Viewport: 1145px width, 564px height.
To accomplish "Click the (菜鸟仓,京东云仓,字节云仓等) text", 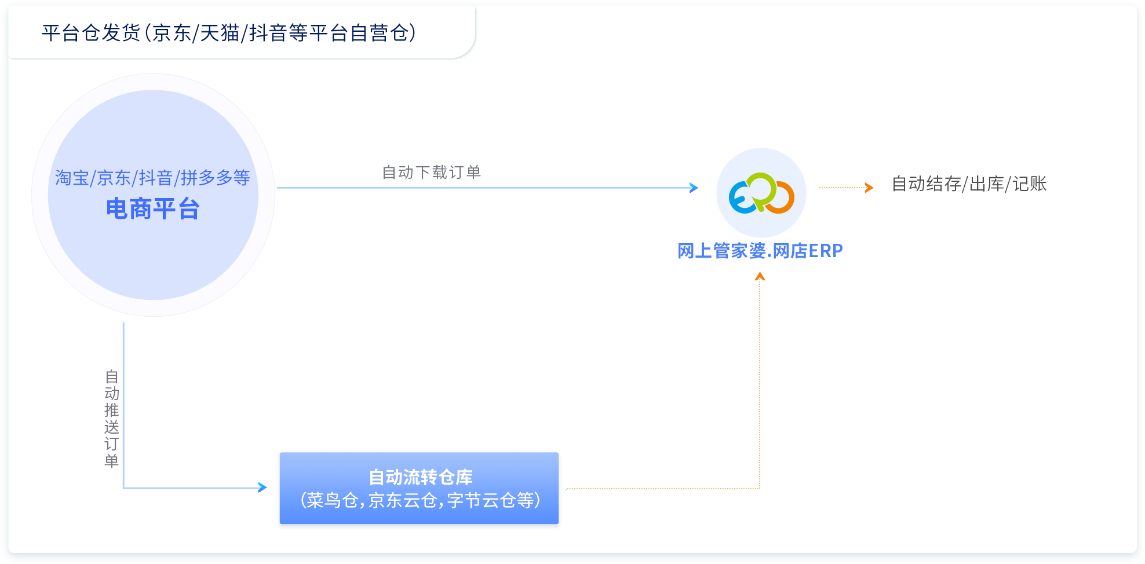I will click(x=420, y=500).
